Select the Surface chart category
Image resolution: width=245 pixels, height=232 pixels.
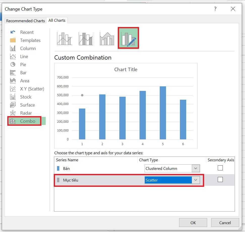point(27,105)
